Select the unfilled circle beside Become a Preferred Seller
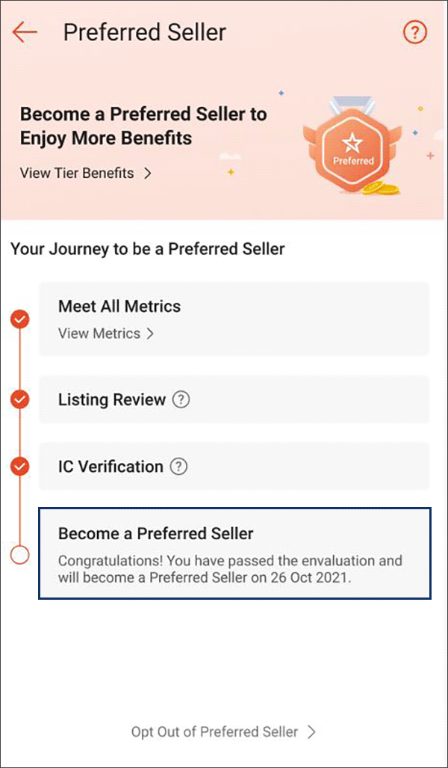This screenshot has width=448, height=768. pyautogui.click(x=19, y=556)
